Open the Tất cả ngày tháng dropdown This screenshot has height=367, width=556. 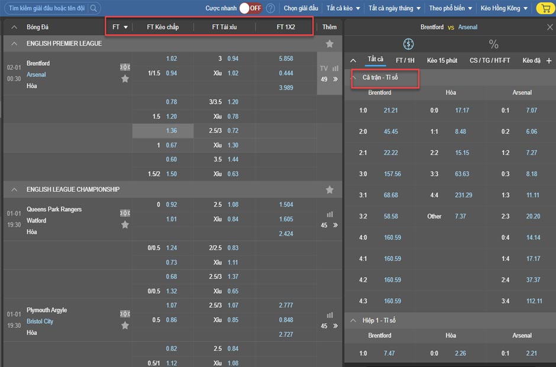395,8
